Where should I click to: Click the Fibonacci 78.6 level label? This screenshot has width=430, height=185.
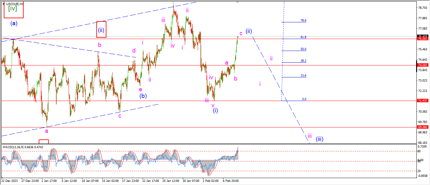303,20
